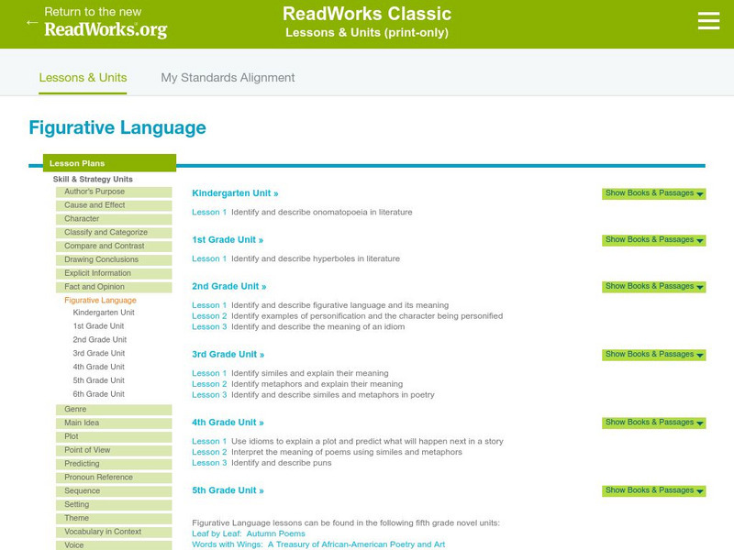Open Lesson 3 about meaning of an idiom
This screenshot has height=550, width=734.
click(209, 327)
